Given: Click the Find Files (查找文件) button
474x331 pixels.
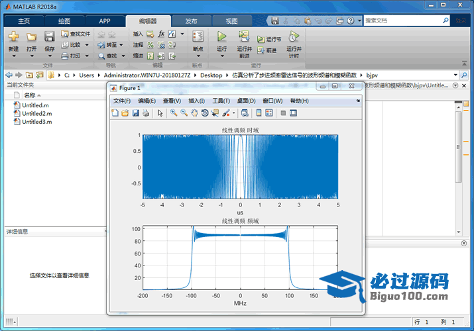Looking at the screenshot, I should pos(76,34).
